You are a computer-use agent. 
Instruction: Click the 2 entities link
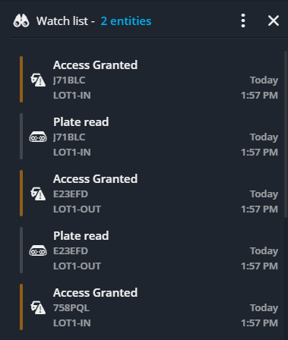pyautogui.click(x=126, y=21)
